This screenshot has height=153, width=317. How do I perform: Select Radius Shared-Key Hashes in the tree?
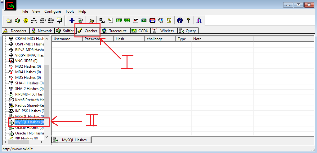[x=29, y=105]
